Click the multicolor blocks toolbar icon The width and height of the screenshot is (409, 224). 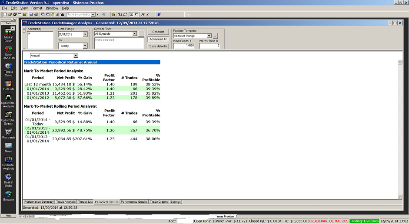pyautogui.click(x=62, y=14)
